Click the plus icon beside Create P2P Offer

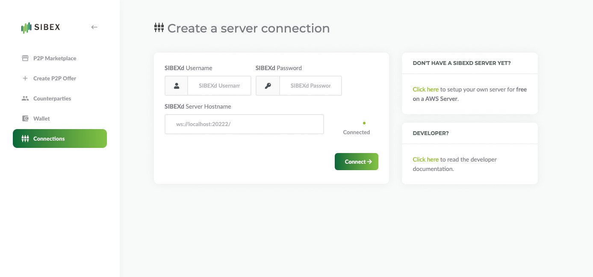(x=25, y=78)
